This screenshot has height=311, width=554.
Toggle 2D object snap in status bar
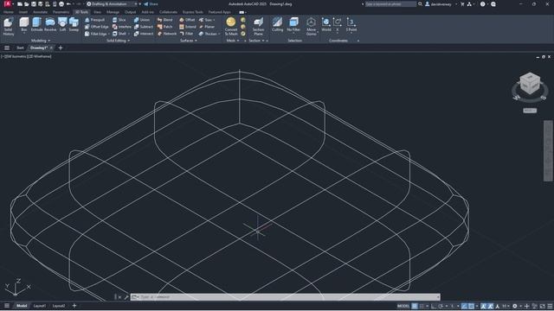tap(471, 306)
